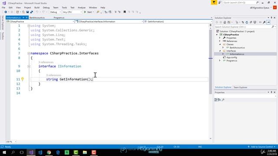Open the Any CPU platform dropdown
Screen dimensions: 278x156
pos(72,12)
